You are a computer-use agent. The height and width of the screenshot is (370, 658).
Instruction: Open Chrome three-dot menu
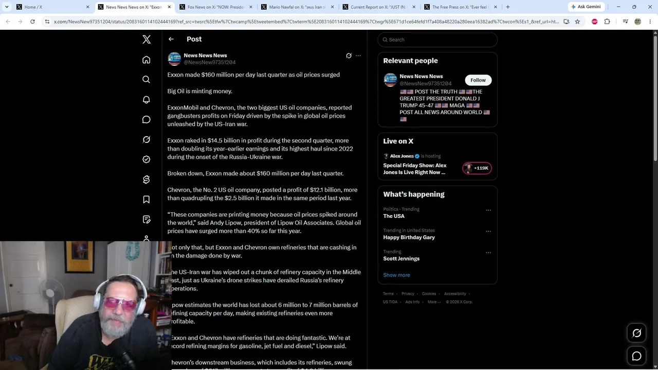click(650, 22)
